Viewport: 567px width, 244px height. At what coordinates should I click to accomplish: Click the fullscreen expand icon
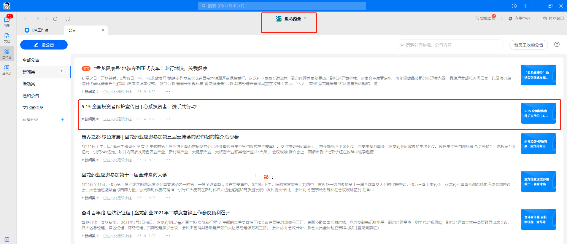tap(68, 19)
